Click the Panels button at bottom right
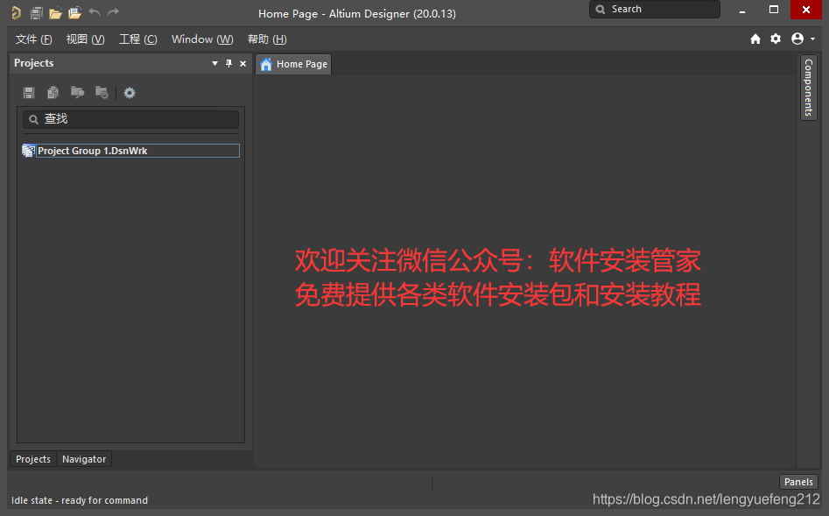Image resolution: width=829 pixels, height=516 pixels. (x=798, y=482)
